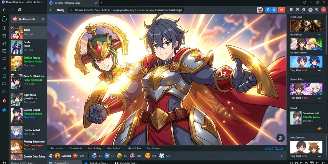
Task: Open the blue puzzle-piece icon in the left sidebar
Action: [4, 110]
